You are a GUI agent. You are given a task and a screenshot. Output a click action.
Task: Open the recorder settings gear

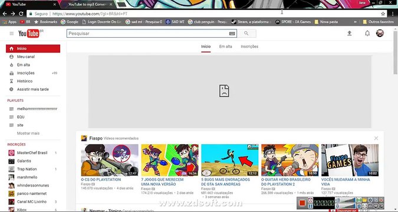370,200
